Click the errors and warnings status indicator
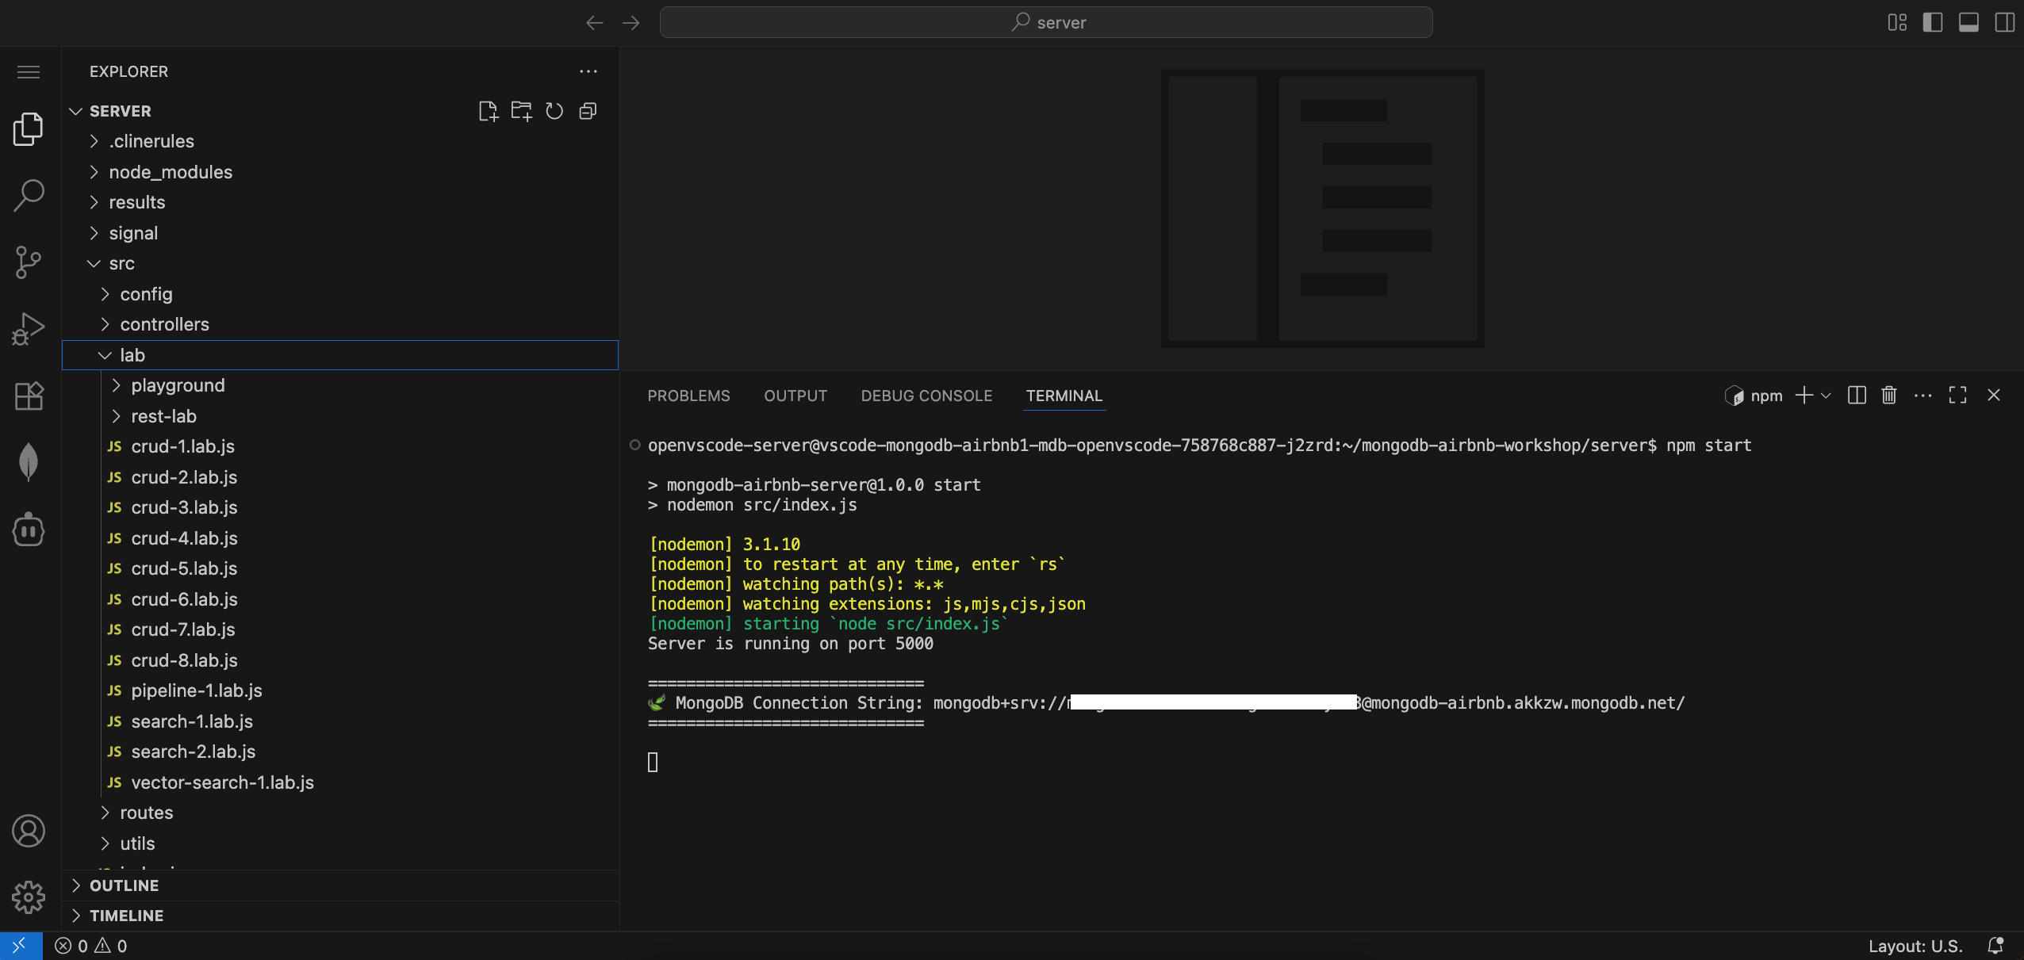This screenshot has height=960, width=2024. tap(90, 946)
